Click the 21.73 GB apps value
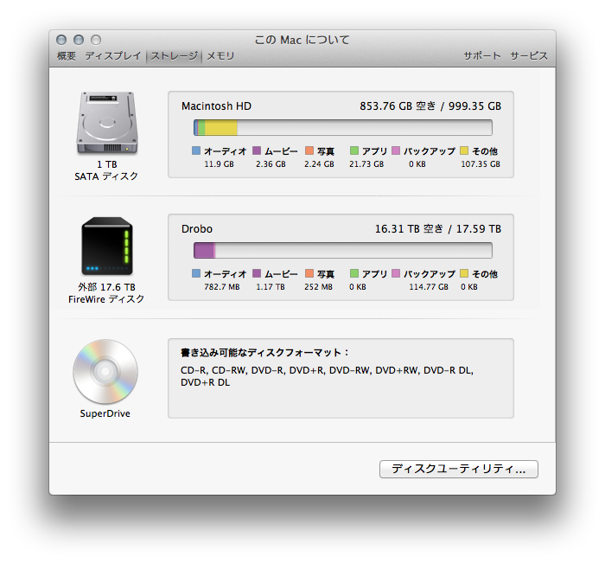The image size is (605, 563). coord(366,164)
